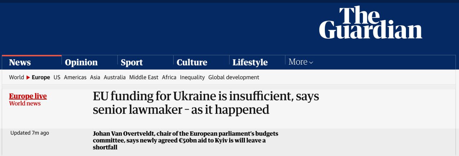459x156 pixels.
Task: Open the Middle East subsection
Action: [144, 77]
